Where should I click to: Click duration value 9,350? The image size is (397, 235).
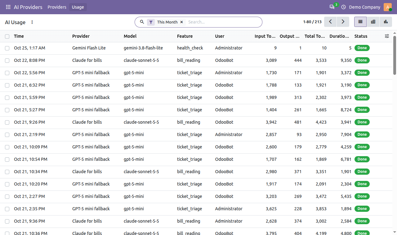click(346, 60)
